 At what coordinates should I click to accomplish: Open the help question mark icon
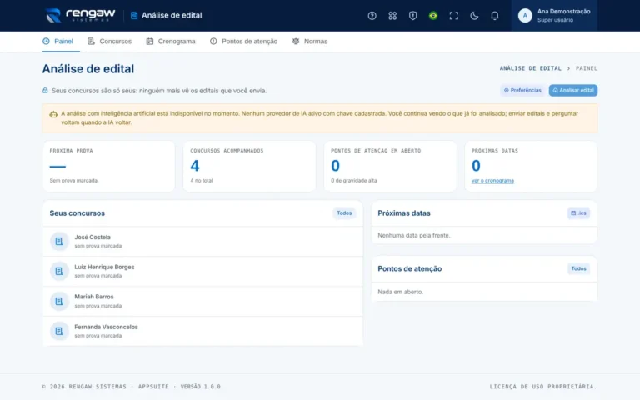click(x=372, y=16)
